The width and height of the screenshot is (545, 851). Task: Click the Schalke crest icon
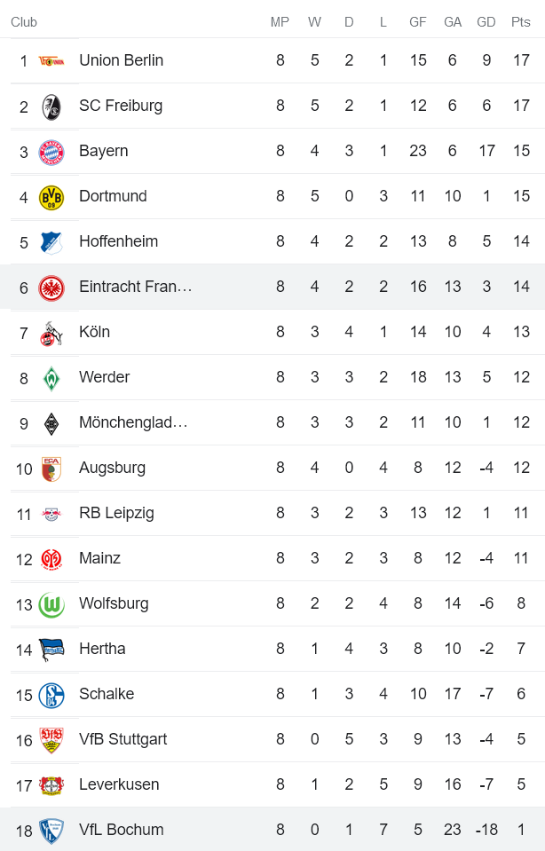coord(51,694)
